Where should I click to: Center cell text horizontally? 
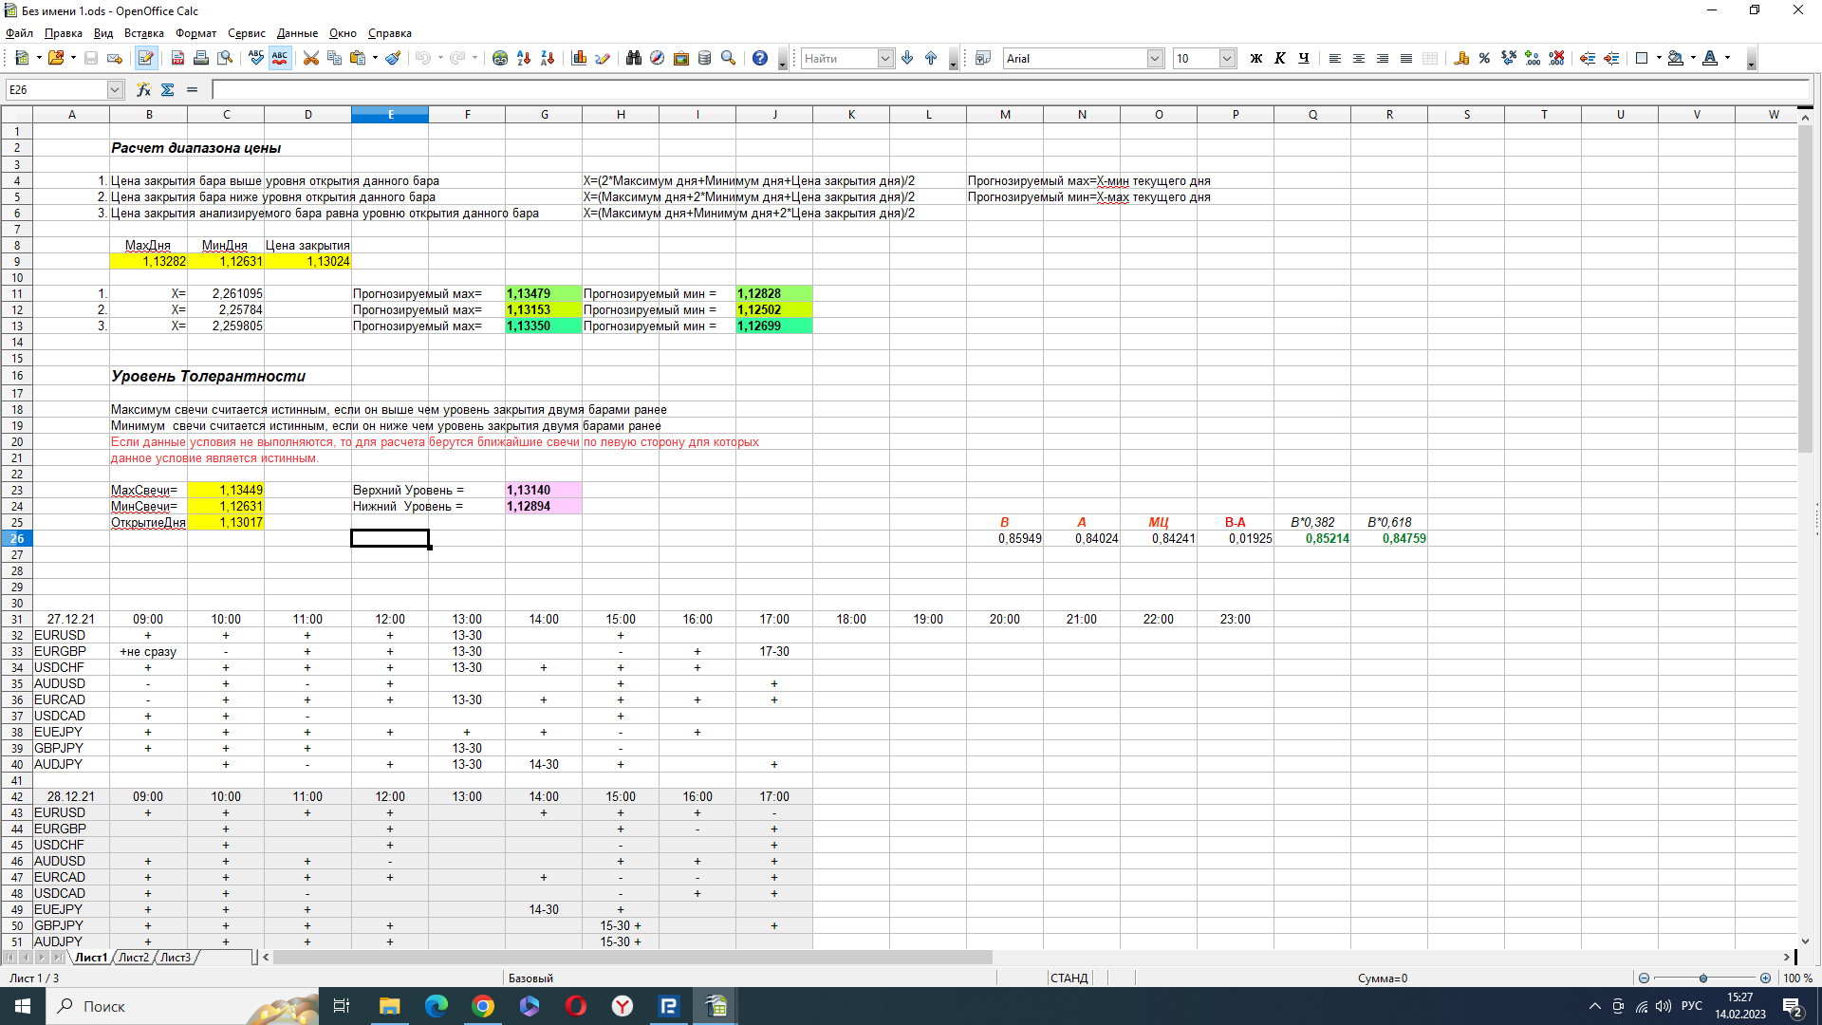point(1359,59)
